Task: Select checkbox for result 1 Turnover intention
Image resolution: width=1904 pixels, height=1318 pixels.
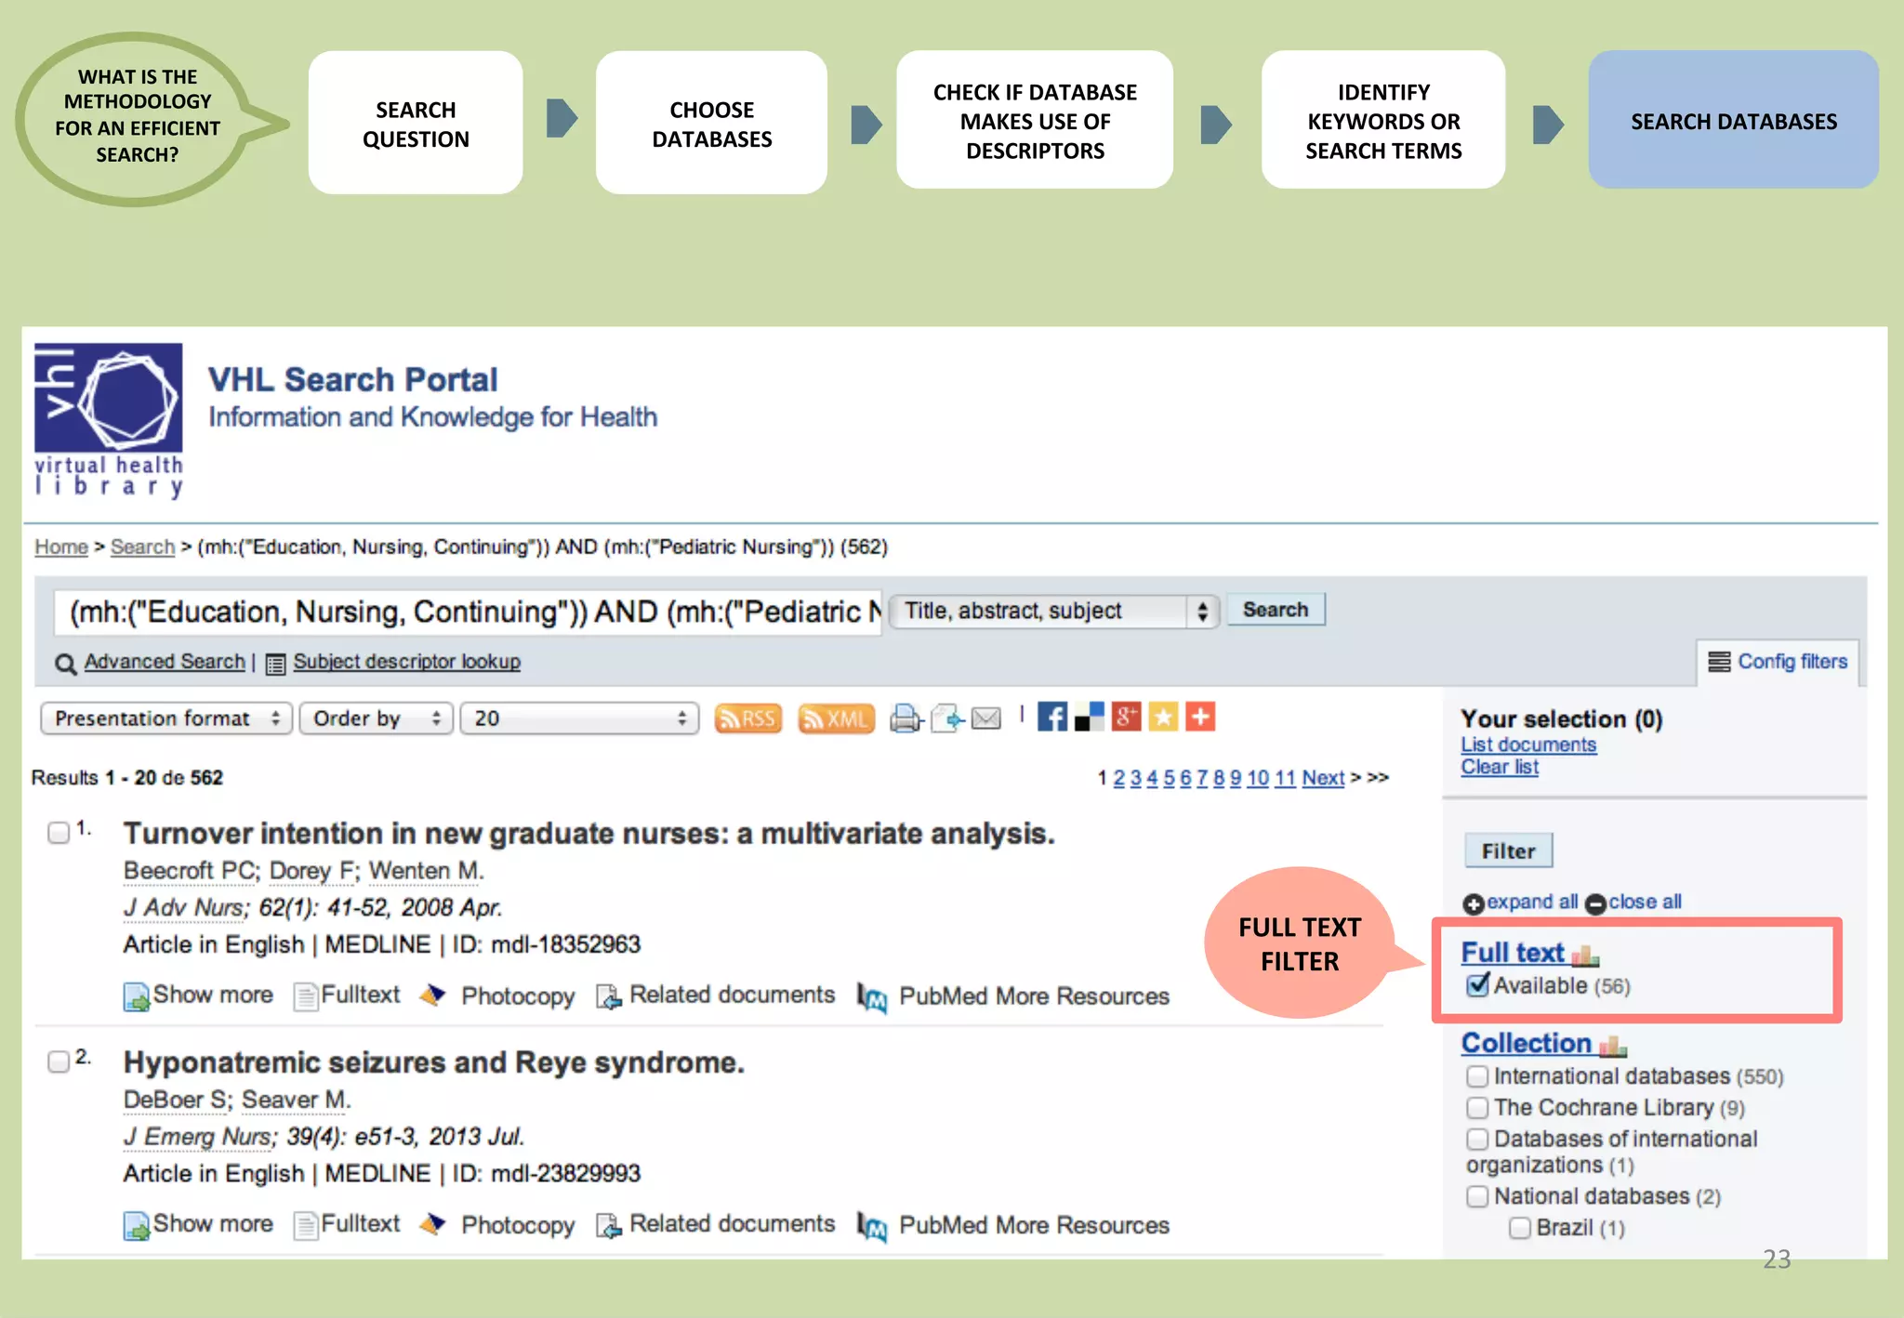Action: pos(59,832)
